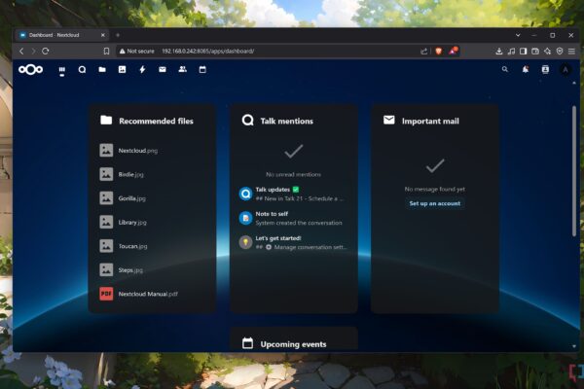584x389 pixels.
Task: Open the Files app folder icon
Action: [x=102, y=69]
